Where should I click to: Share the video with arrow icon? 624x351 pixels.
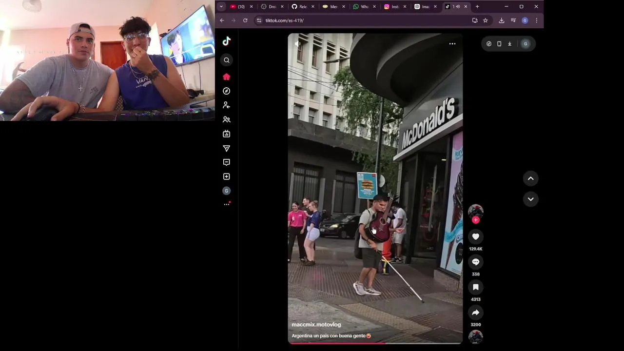click(x=476, y=312)
